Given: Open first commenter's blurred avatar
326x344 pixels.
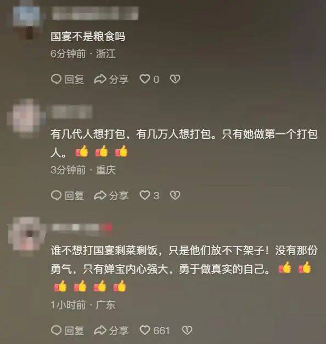Looking at the screenshot, I should pos(27,20).
